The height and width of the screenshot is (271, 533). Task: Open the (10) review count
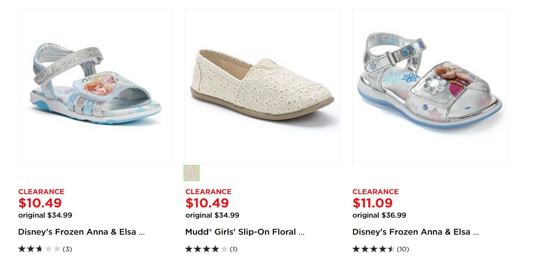(403, 249)
